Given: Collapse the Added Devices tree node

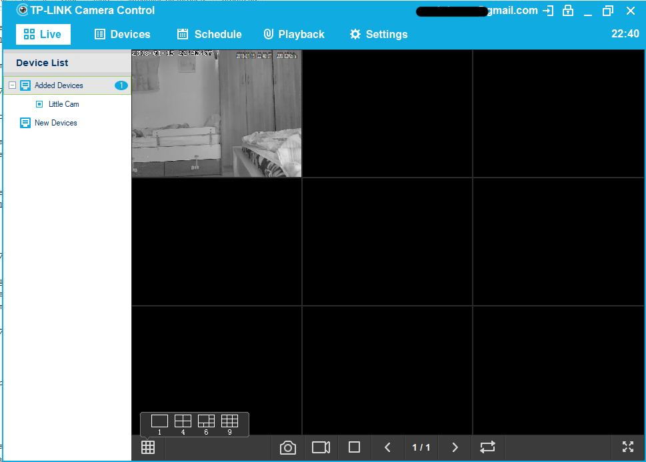Looking at the screenshot, I should (12, 85).
